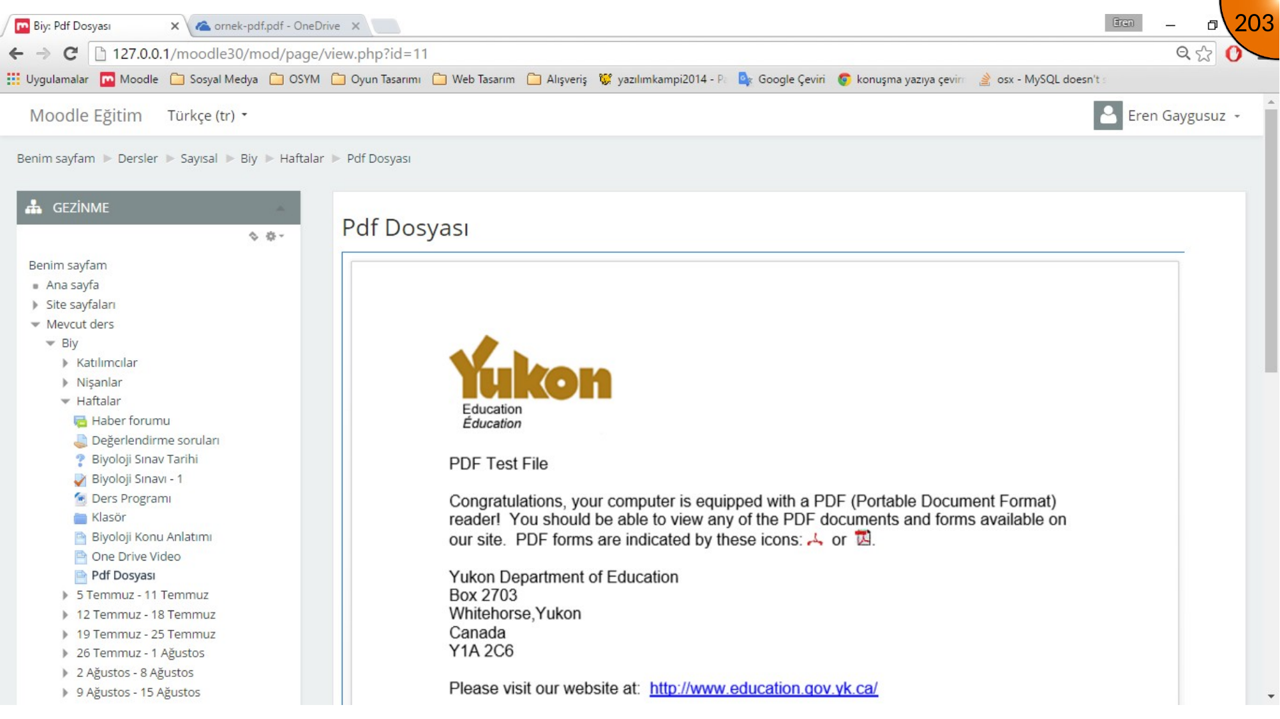Screen dimensions: 1280x719
Task: Open Türkçe (tr) language dropdown
Action: pyautogui.click(x=207, y=116)
